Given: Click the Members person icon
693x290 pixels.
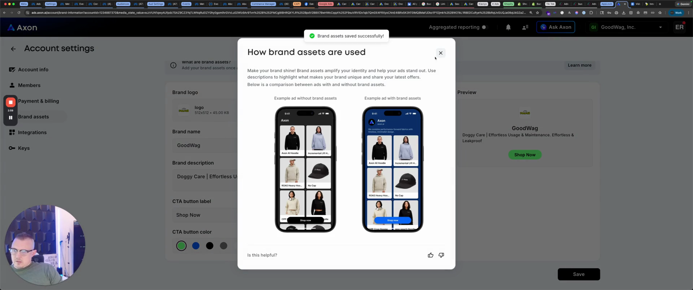Looking at the screenshot, I should click(x=12, y=85).
